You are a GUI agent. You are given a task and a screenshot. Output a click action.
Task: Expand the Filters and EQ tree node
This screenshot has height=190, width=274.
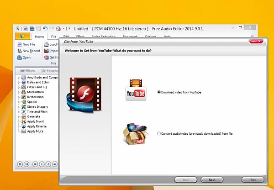click(x=19, y=87)
